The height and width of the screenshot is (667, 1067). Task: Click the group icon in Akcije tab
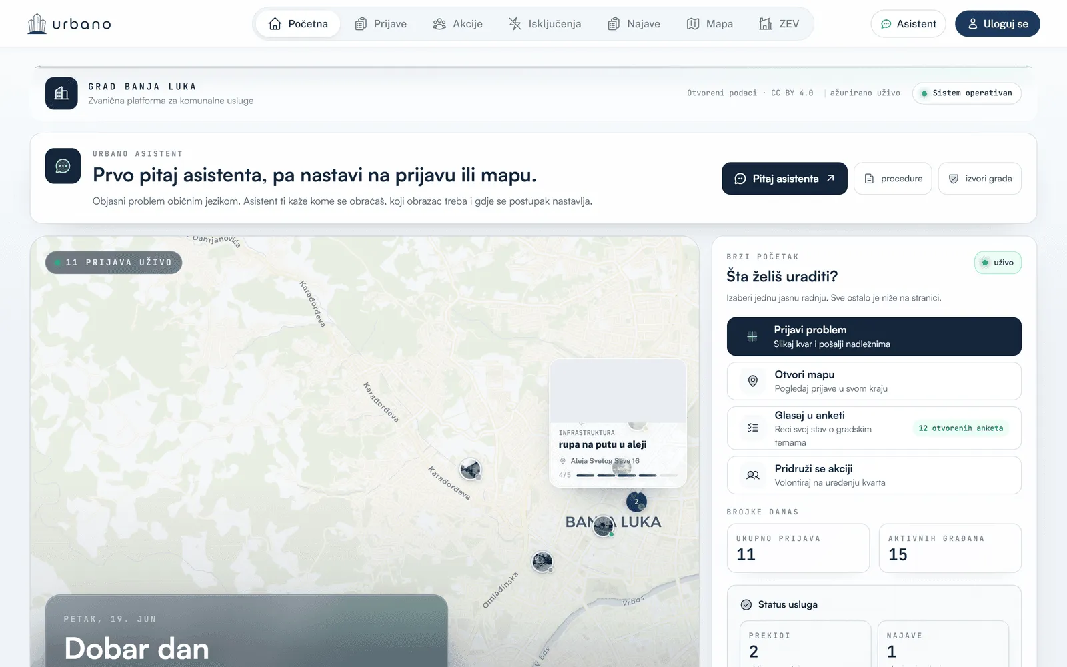point(439,24)
